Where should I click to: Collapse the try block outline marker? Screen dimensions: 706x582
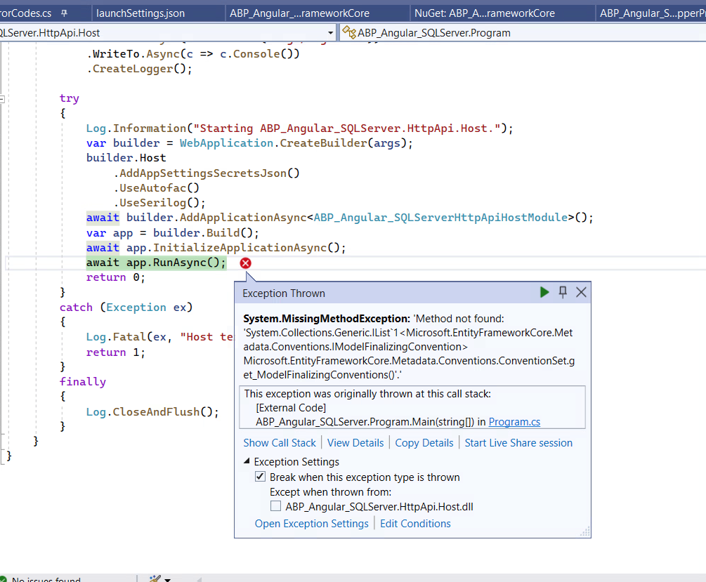coord(2,99)
